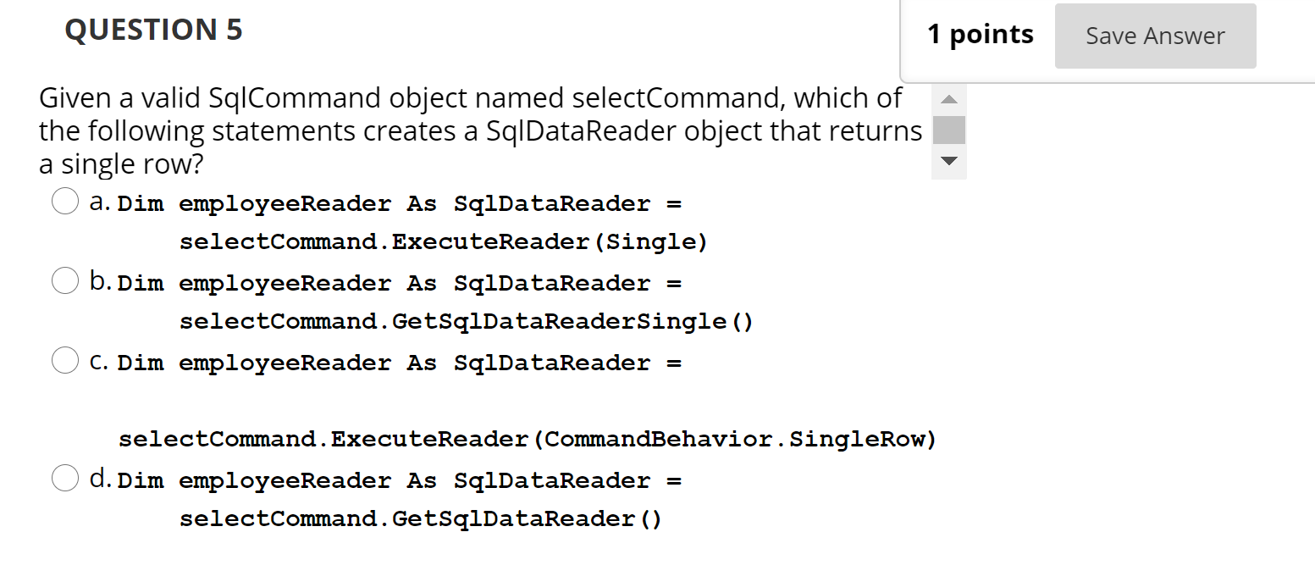Click the 1 points label
The image size is (1315, 582).
pyautogui.click(x=980, y=34)
